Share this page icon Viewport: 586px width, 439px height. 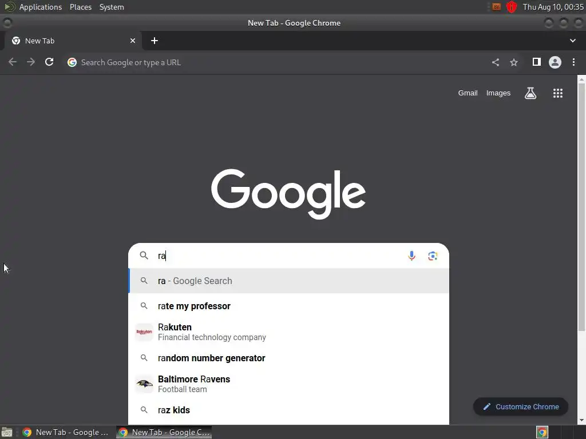point(496,62)
